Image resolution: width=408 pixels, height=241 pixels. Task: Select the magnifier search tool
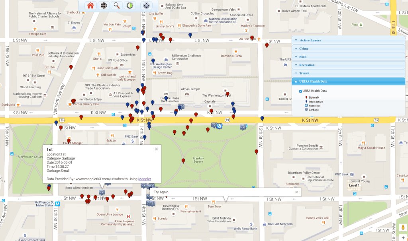[x=116, y=6]
